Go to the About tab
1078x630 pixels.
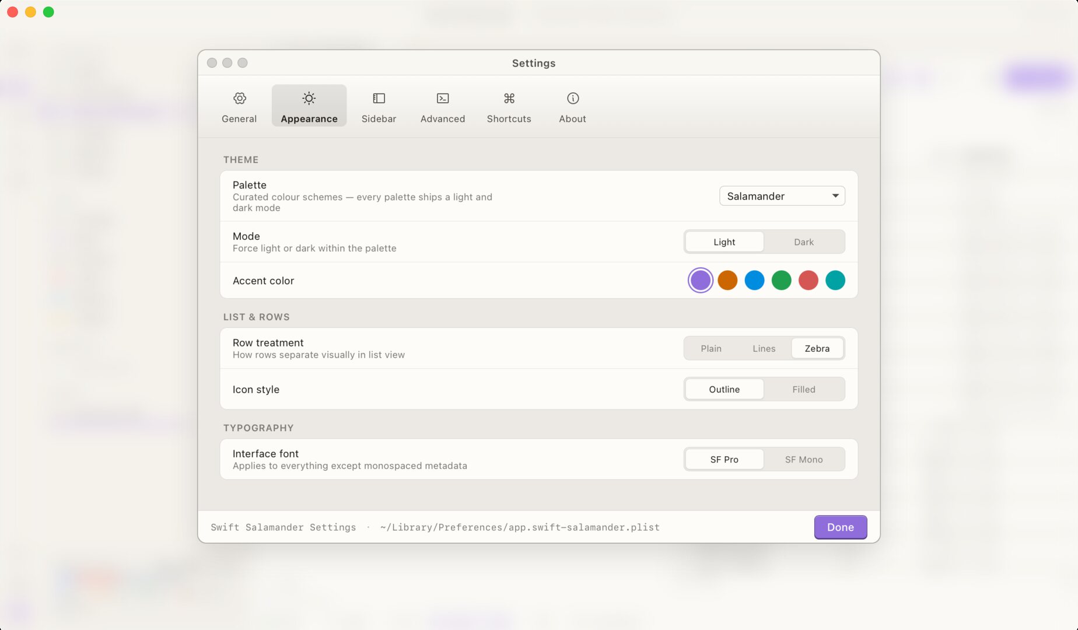click(x=572, y=107)
